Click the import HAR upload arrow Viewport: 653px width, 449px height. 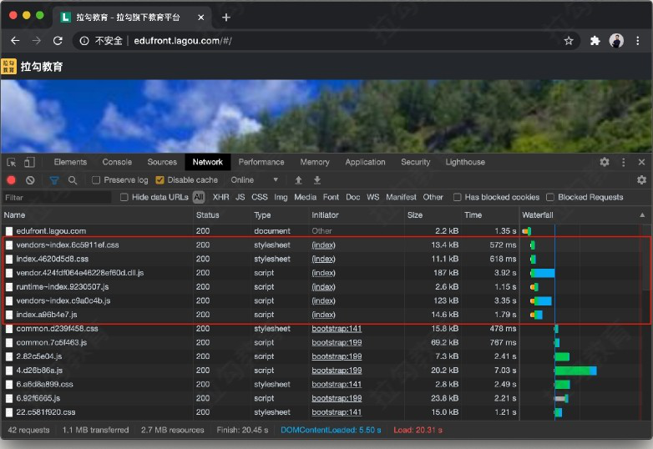coord(298,180)
